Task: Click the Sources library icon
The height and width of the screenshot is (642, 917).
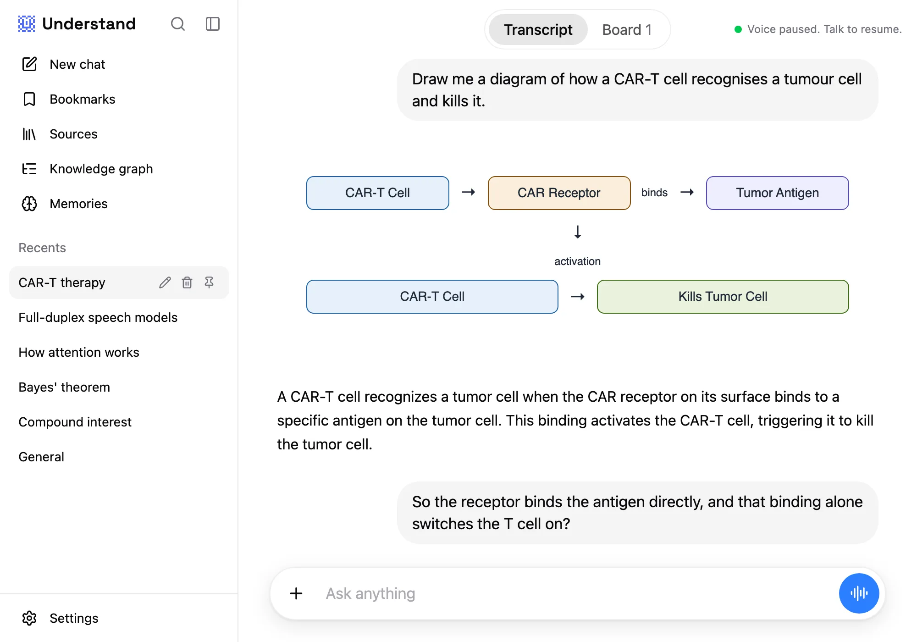Action: (29, 134)
